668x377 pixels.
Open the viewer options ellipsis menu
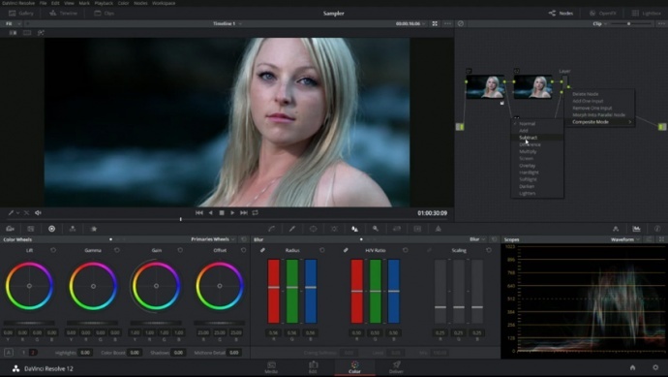[447, 23]
